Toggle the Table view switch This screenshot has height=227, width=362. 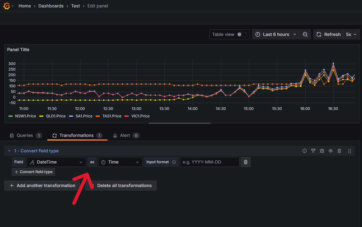pos(242,34)
